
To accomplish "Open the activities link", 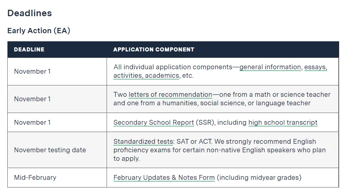I will click(128, 76).
